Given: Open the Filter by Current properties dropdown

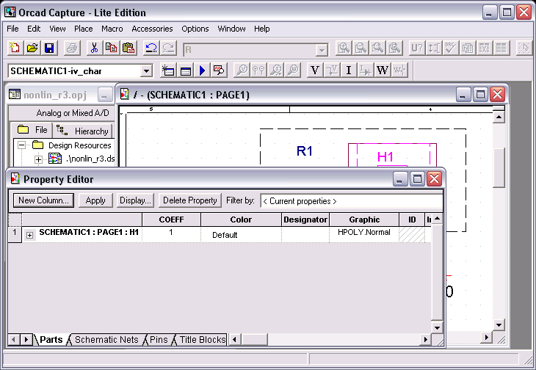Looking at the screenshot, I should point(352,201).
